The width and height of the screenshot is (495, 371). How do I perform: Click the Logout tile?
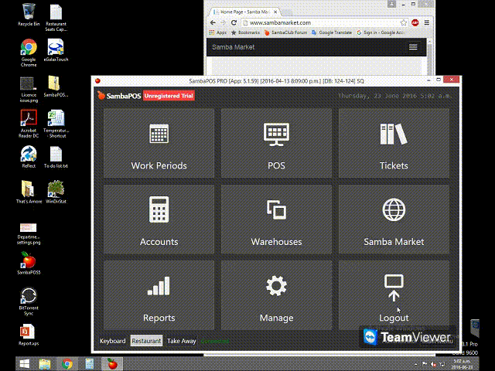click(394, 295)
